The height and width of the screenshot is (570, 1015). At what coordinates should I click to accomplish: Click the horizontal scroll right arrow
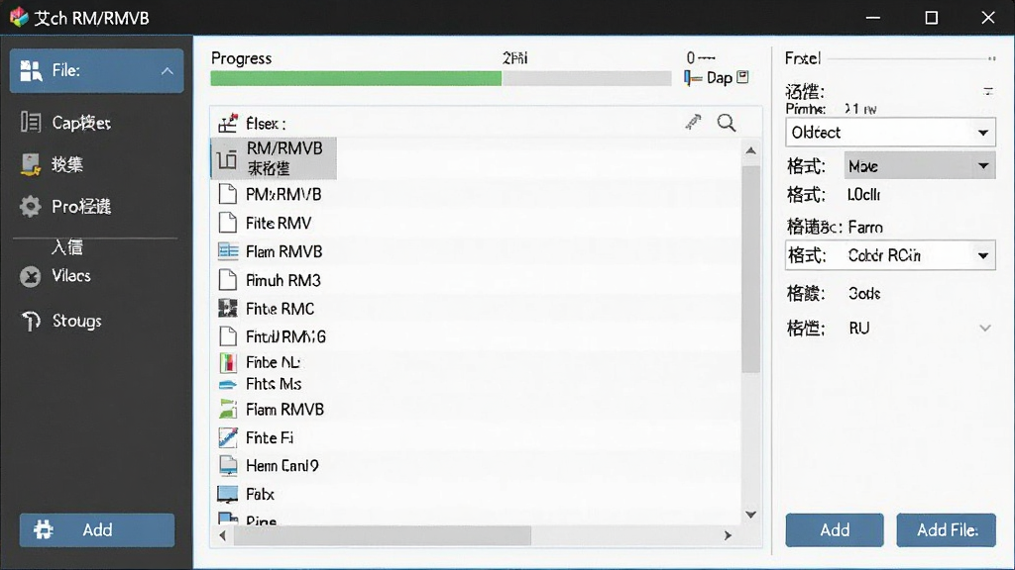(728, 535)
